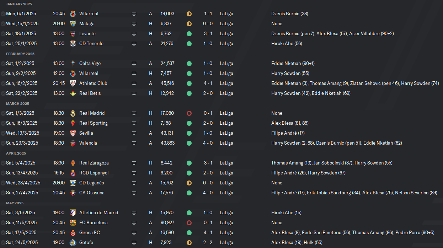Click the Real Betis club badge
This screenshot has width=443, height=248.
pos(73,93)
